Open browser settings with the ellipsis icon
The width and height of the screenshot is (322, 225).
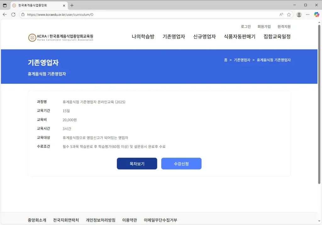(x=308, y=14)
